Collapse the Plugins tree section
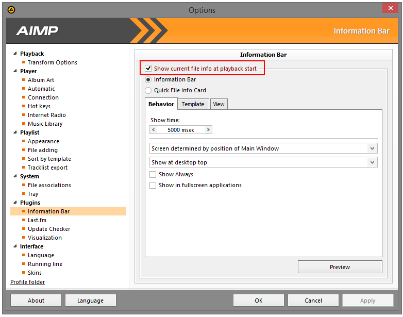Screen dimensions: 403x317 coord(15,203)
